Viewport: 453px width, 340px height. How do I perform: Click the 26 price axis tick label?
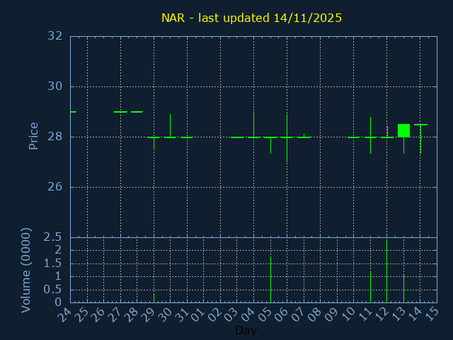pyautogui.click(x=55, y=187)
